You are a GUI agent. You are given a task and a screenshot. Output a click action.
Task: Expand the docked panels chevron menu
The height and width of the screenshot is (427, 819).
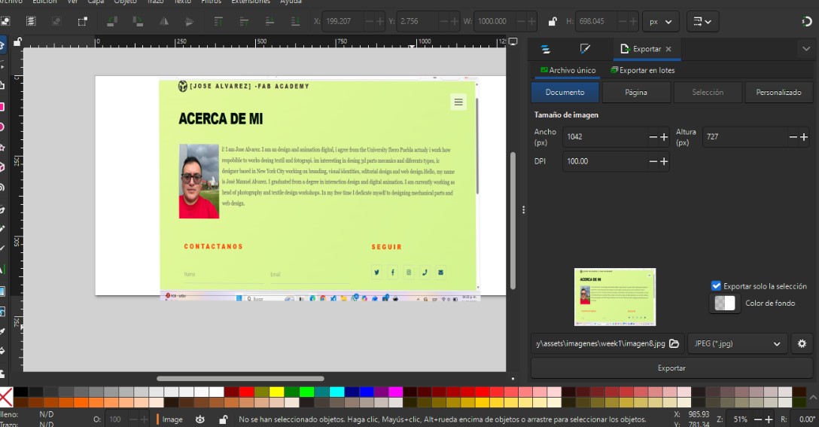(805, 49)
